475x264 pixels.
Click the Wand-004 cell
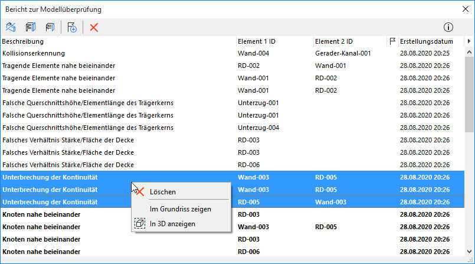point(253,53)
